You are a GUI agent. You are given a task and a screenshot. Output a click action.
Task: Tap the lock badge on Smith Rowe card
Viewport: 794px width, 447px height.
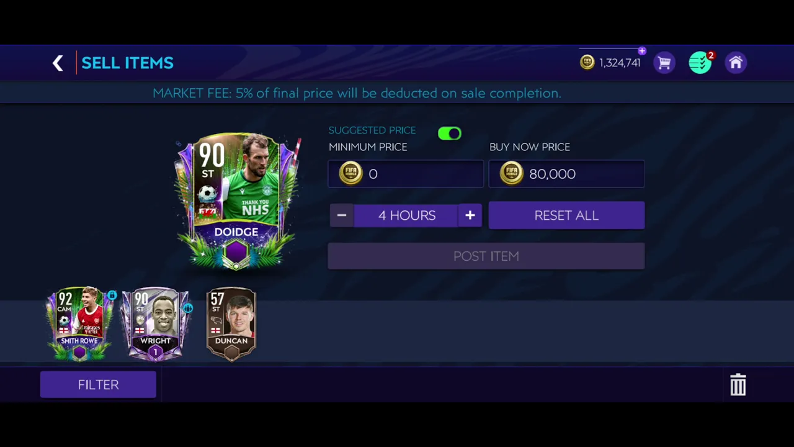(112, 296)
